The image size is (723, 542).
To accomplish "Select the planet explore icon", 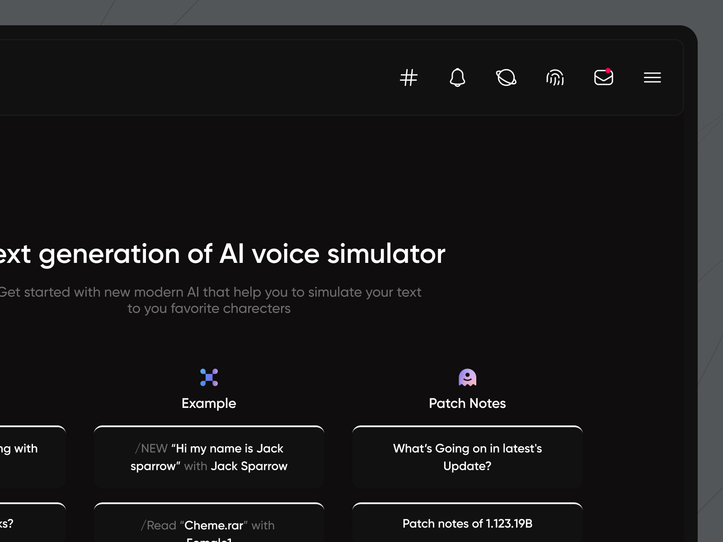I will pos(507,78).
